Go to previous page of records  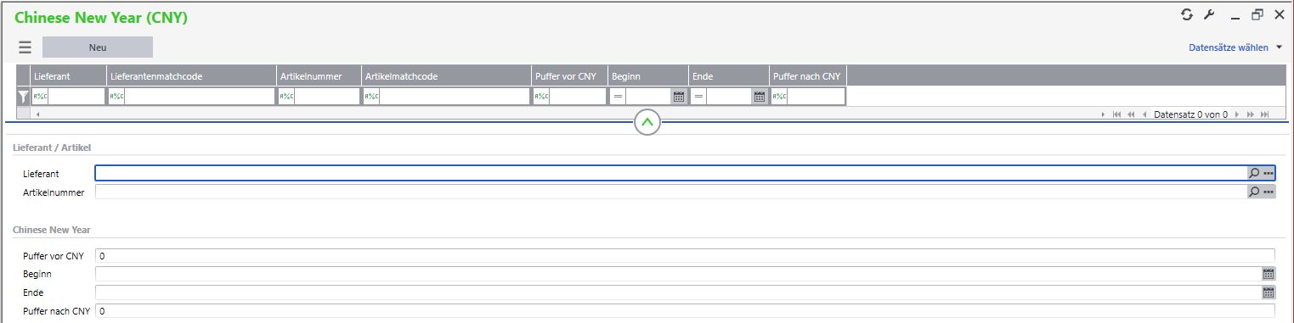[x=1131, y=114]
